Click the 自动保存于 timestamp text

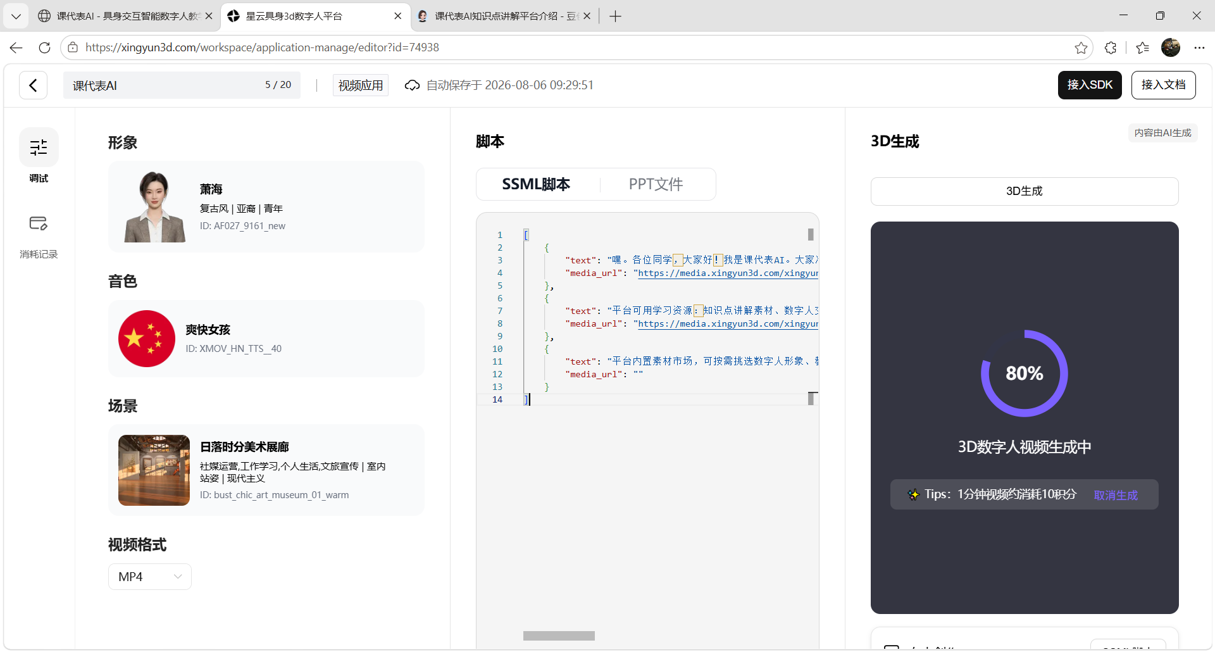pos(510,85)
